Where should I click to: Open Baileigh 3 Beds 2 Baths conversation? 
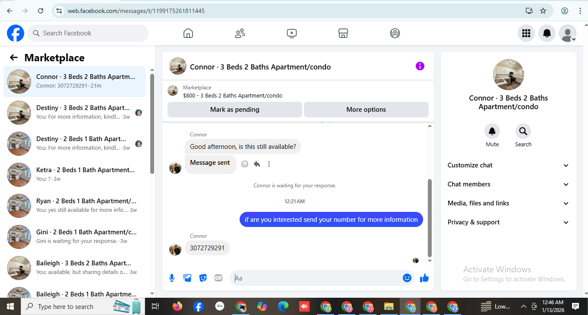[x=74, y=268]
